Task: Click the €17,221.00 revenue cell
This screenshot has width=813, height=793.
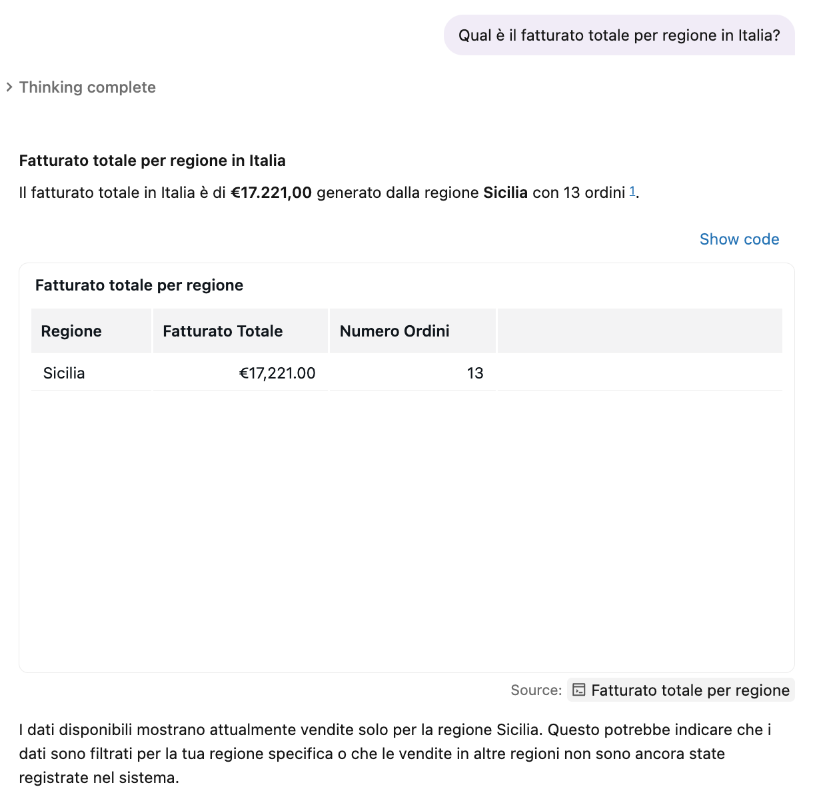Action: 241,373
